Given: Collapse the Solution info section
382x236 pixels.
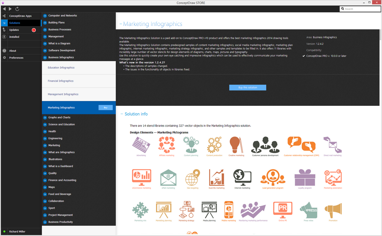Looking at the screenshot, I should pyautogui.click(x=122, y=114).
